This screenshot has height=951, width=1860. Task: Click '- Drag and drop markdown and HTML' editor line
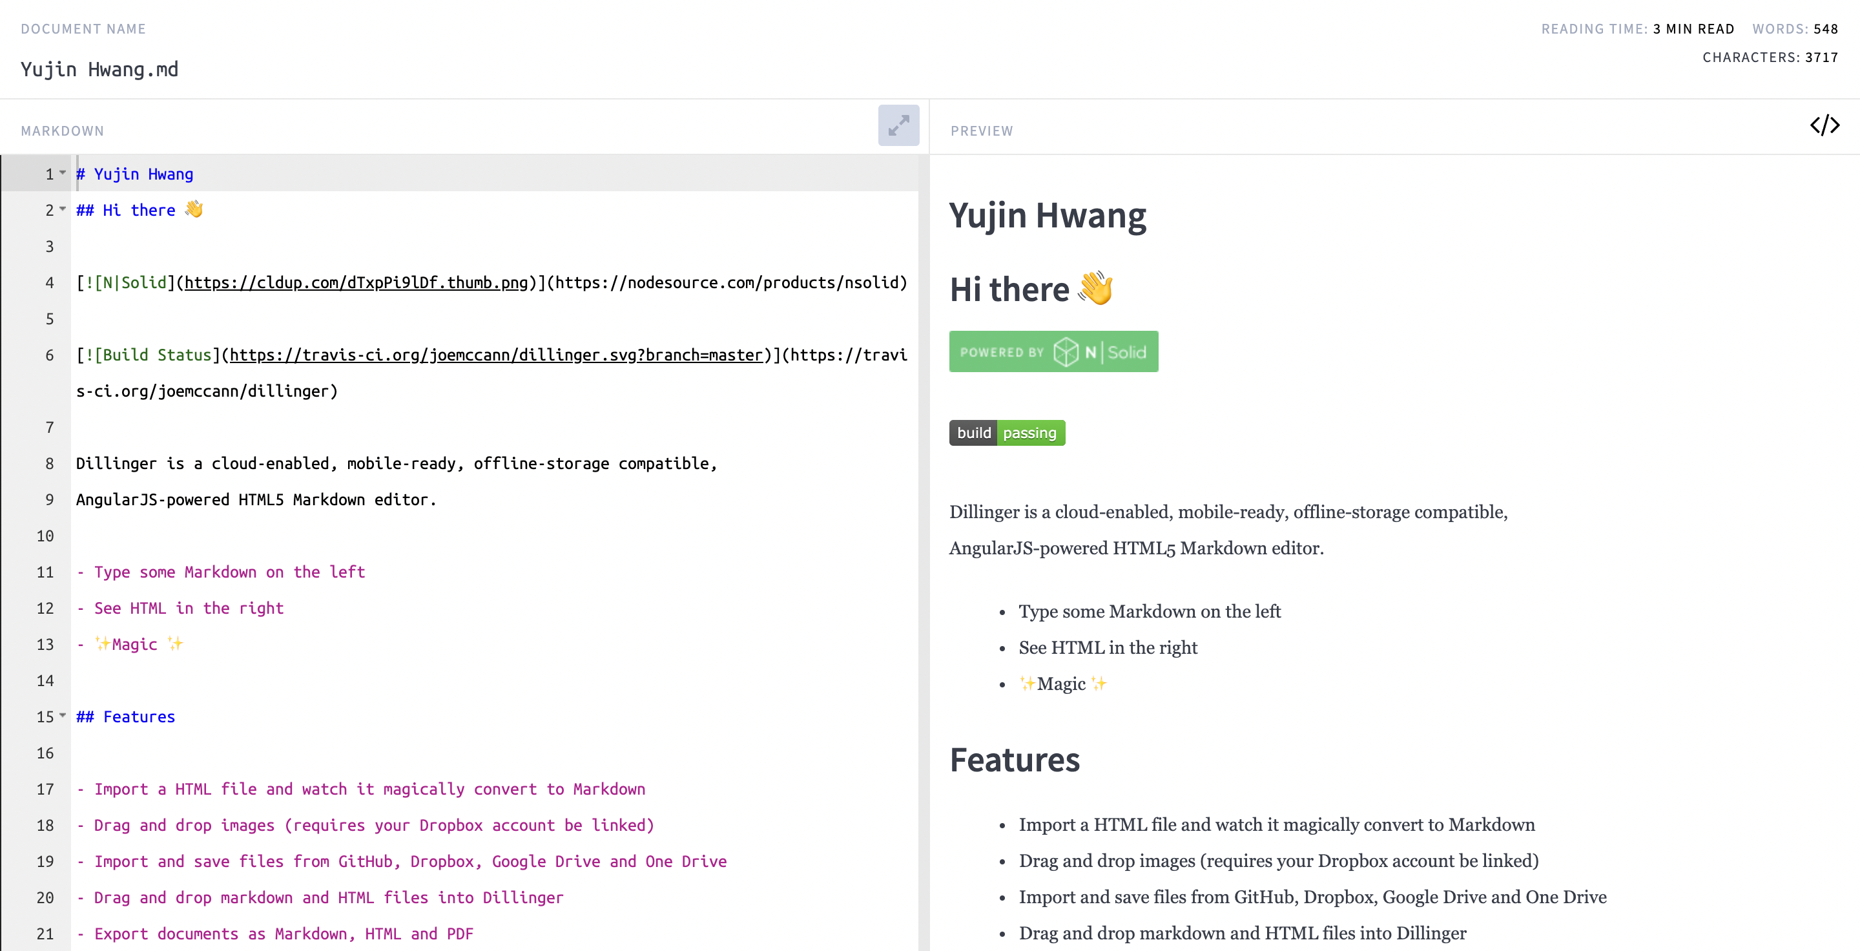pyautogui.click(x=320, y=897)
